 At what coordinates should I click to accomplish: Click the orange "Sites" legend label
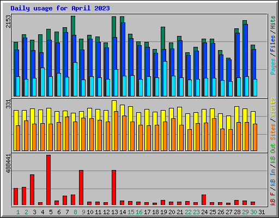tap(273, 132)
